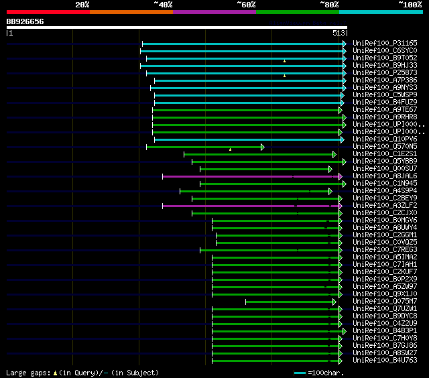
Task: Click the UniRef100_C2GGM1 label
Action: coord(385,235)
